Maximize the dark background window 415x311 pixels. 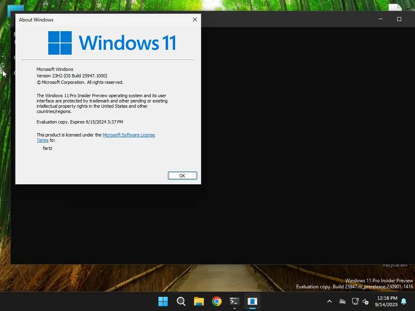(x=399, y=19)
